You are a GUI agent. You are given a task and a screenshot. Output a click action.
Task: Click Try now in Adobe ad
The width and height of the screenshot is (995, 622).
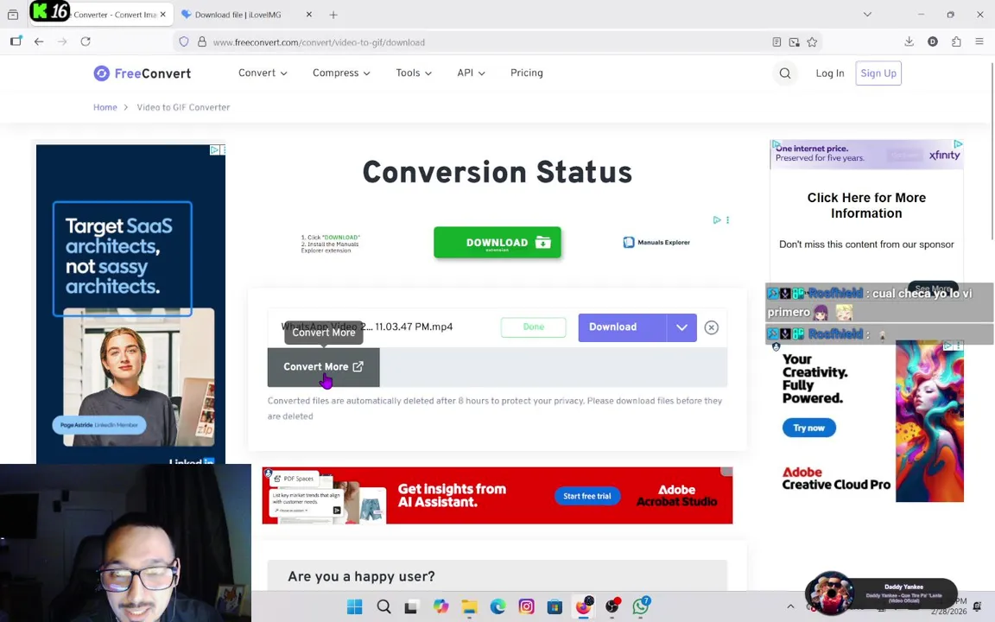(x=809, y=428)
